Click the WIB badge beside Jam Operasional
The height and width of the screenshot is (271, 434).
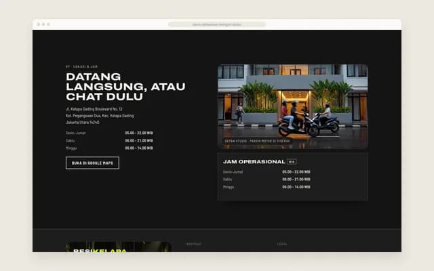tap(292, 162)
